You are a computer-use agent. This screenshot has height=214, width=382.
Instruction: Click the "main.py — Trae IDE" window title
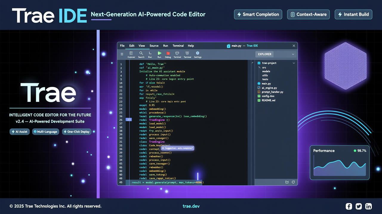pos(245,46)
